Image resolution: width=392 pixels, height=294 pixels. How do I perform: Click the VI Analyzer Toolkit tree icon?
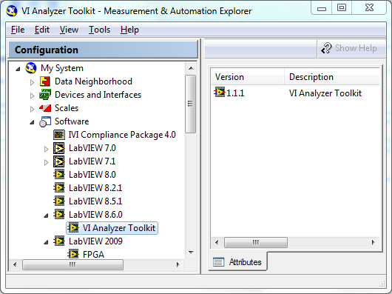tap(73, 227)
